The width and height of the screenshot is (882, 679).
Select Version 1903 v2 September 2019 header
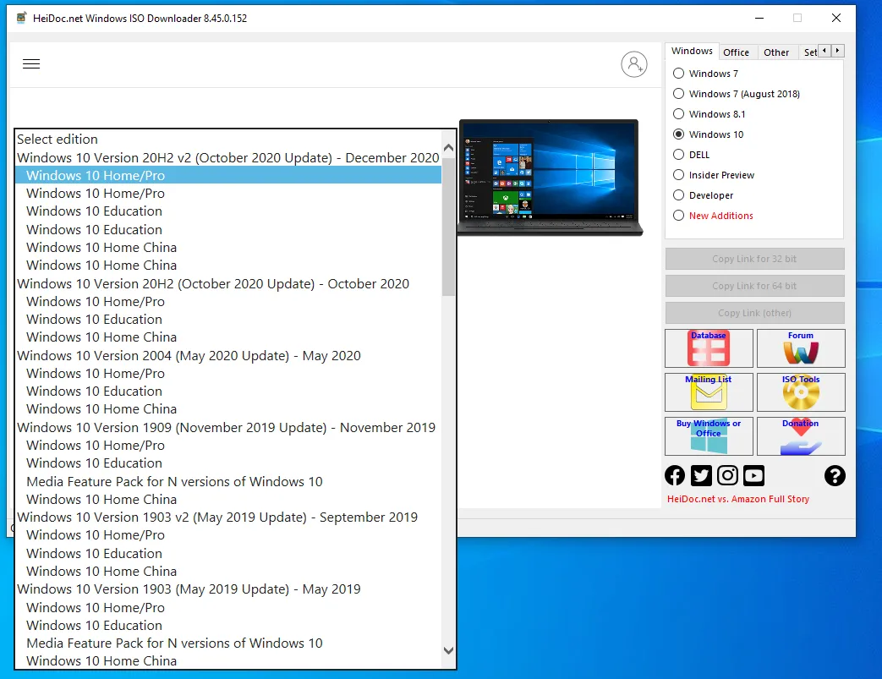click(228, 517)
